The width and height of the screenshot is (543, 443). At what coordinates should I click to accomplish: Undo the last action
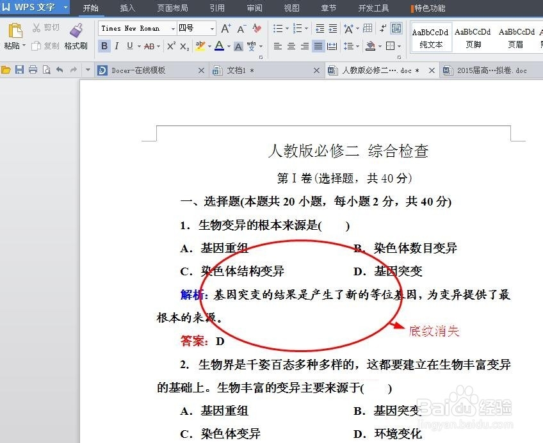pyautogui.click(x=60, y=70)
